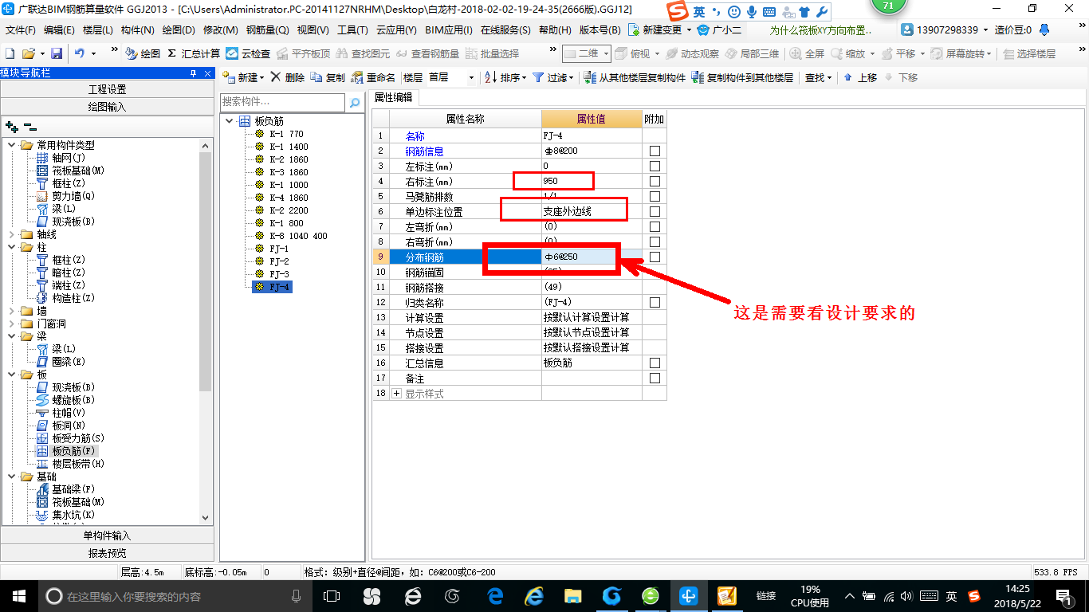Open the 楼层 首层 dropdown

[x=471, y=77]
